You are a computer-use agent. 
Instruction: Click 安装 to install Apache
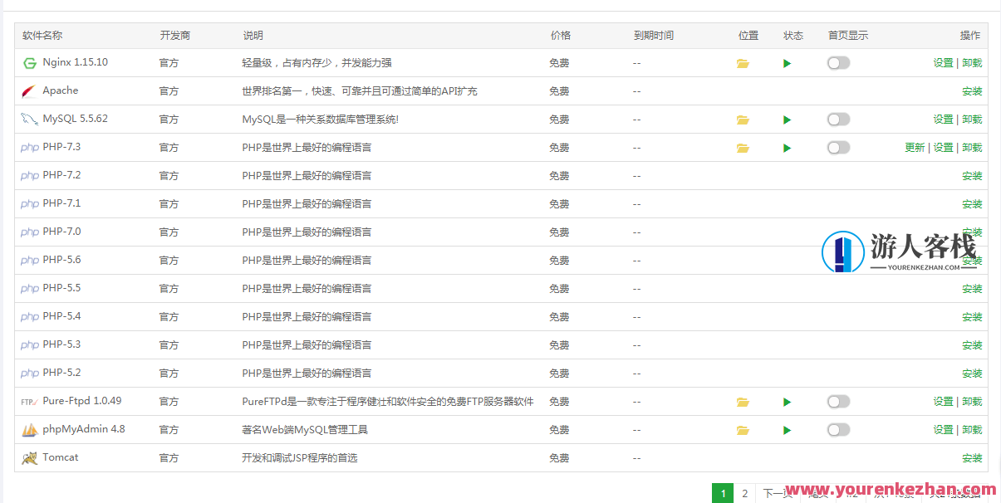[972, 91]
